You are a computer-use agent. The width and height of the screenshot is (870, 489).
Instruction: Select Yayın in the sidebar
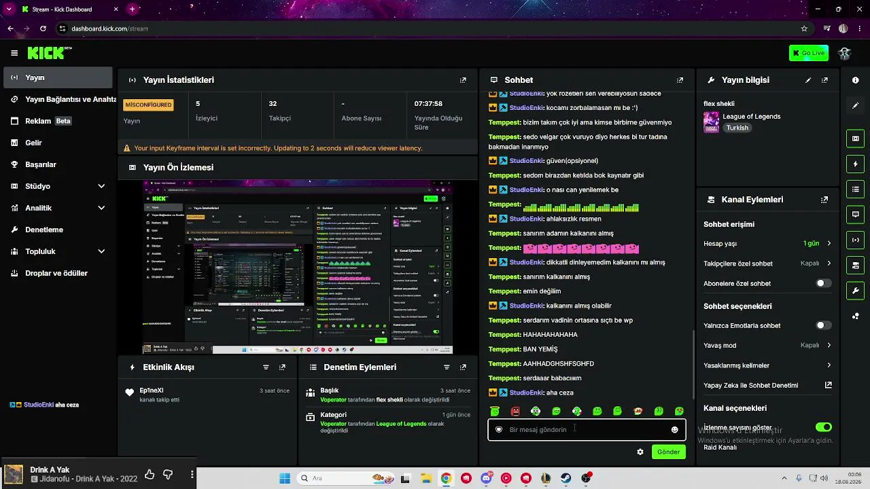point(58,77)
